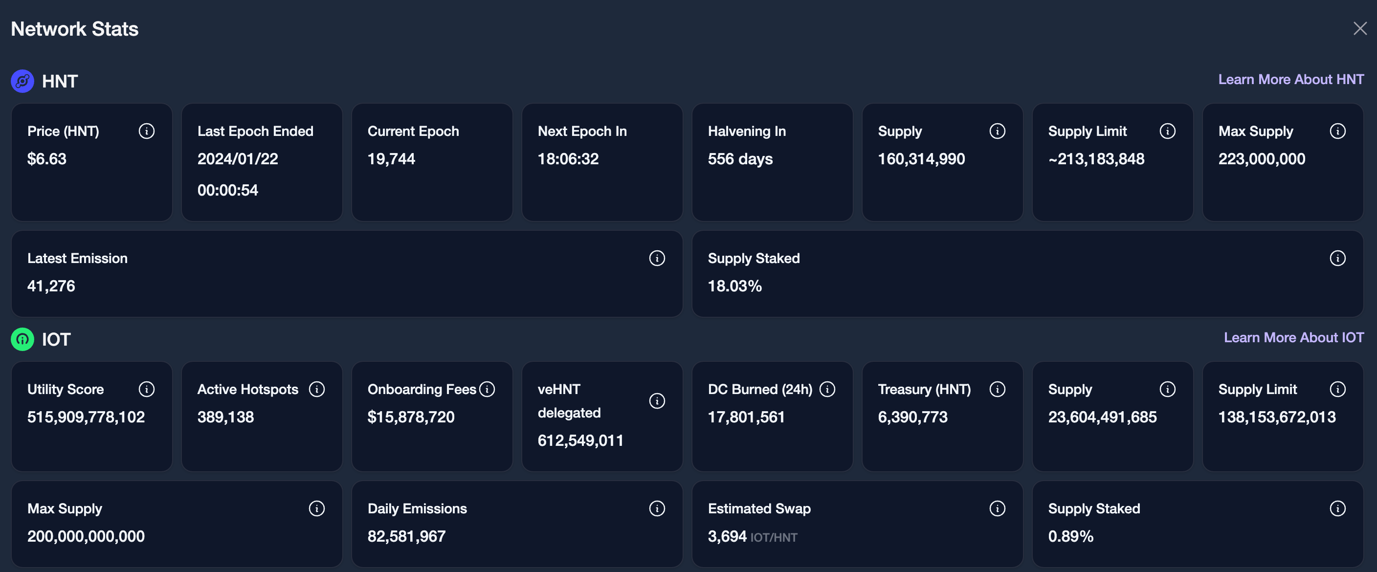This screenshot has width=1377, height=572.
Task: Click the green IOT token logo
Action: (22, 339)
